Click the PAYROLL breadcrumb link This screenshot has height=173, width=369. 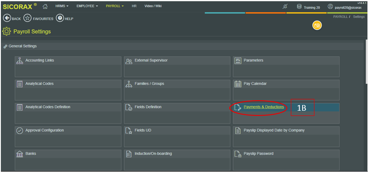(x=340, y=17)
